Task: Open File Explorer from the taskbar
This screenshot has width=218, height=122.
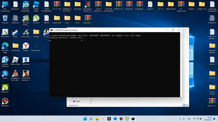Action: point(97,119)
